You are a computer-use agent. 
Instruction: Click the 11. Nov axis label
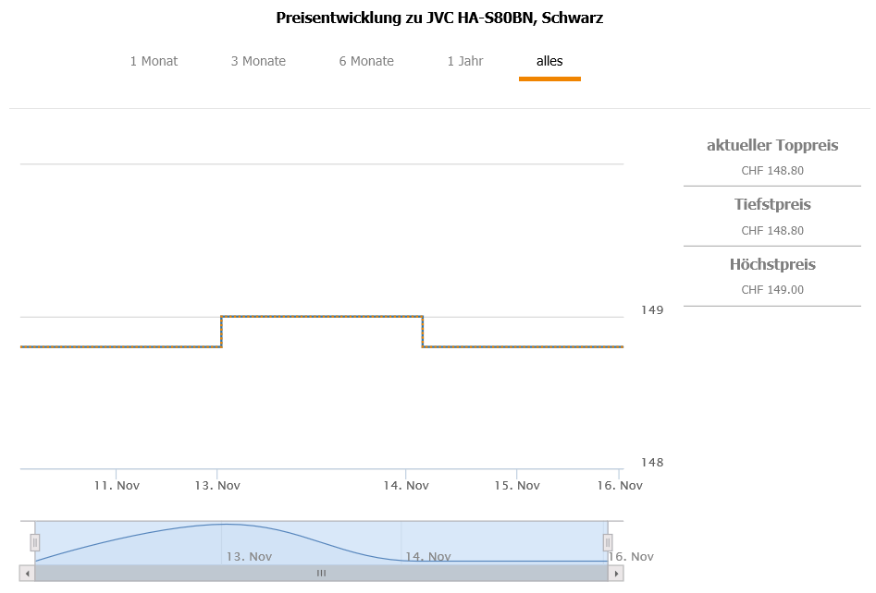[117, 486]
